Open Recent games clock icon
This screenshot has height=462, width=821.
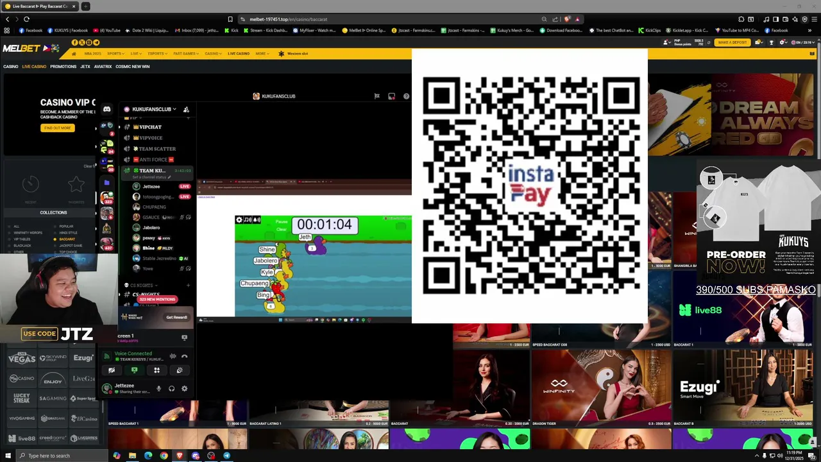tap(30, 185)
